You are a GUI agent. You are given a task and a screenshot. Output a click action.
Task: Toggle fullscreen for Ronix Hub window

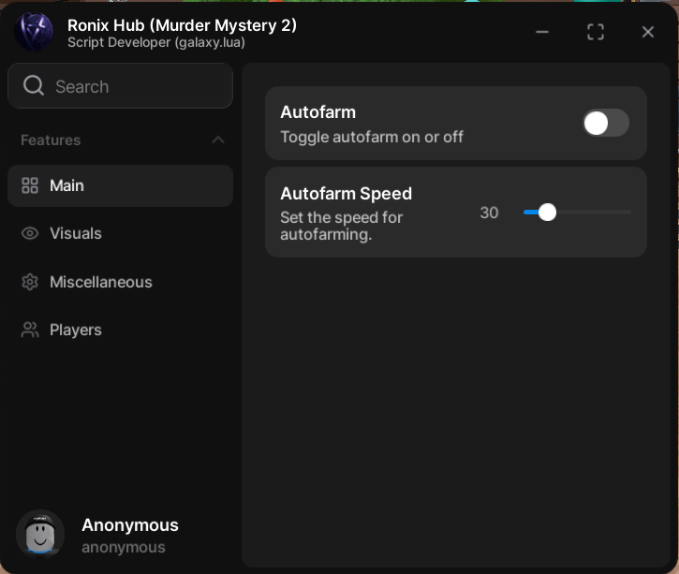(596, 32)
